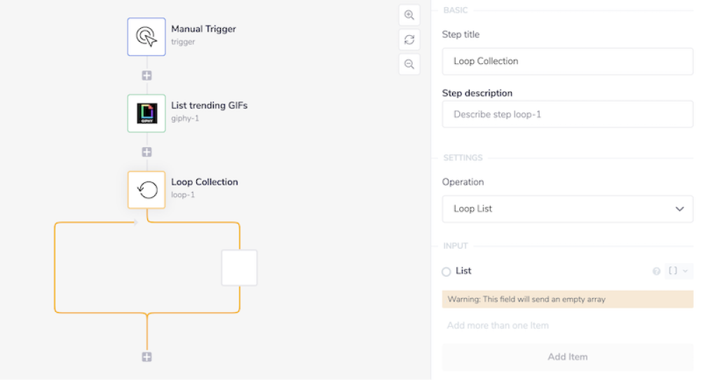This screenshot has width=701, height=380.
Task: Zoom in on the workflow canvas
Action: click(x=409, y=15)
